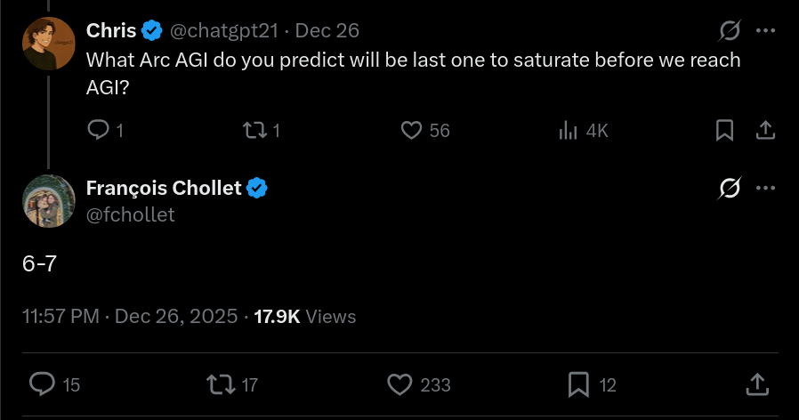Share Chris's tweet

[764, 131]
